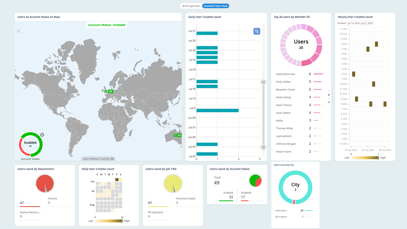Click the scroll-up arrow beside the Top 20 list
Viewport: 407px width, 229px height.
tap(329, 90)
